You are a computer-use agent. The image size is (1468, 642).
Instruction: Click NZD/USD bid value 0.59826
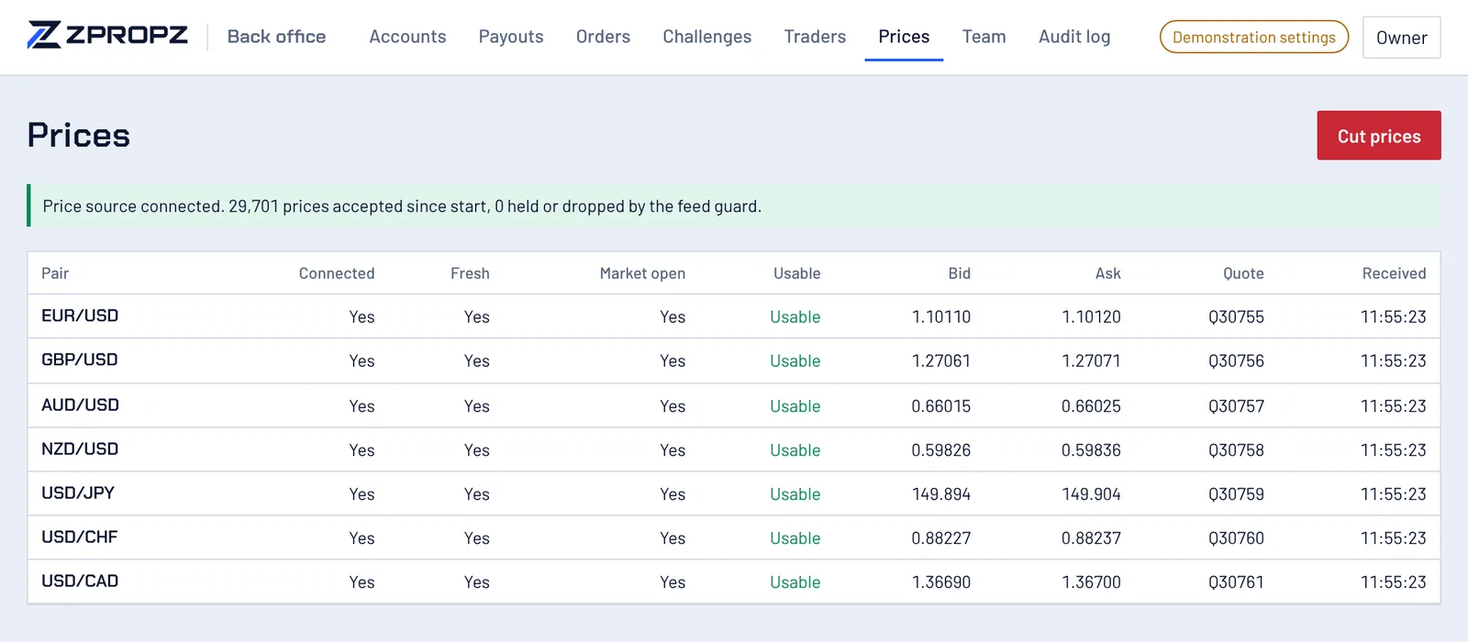(x=941, y=449)
